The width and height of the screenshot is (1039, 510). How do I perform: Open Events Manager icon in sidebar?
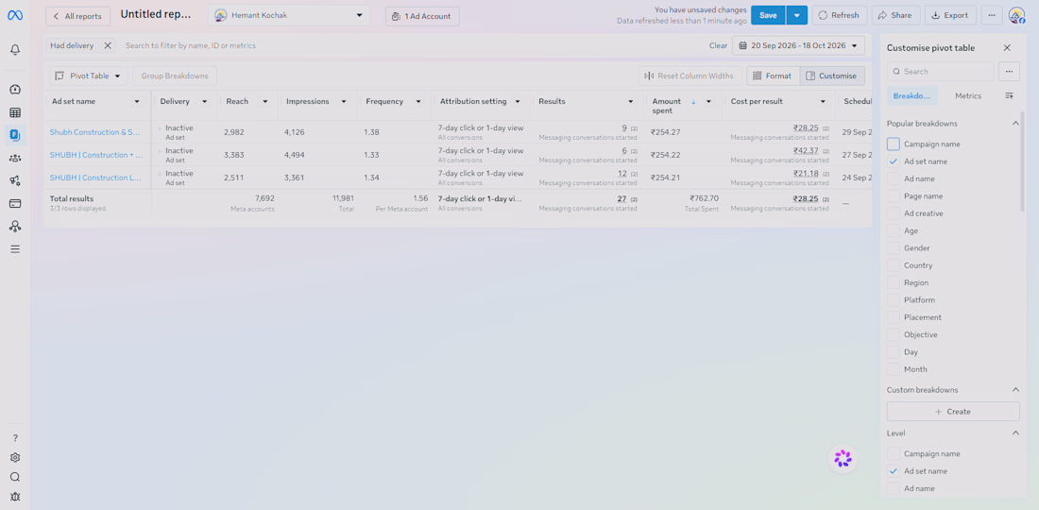click(14, 227)
